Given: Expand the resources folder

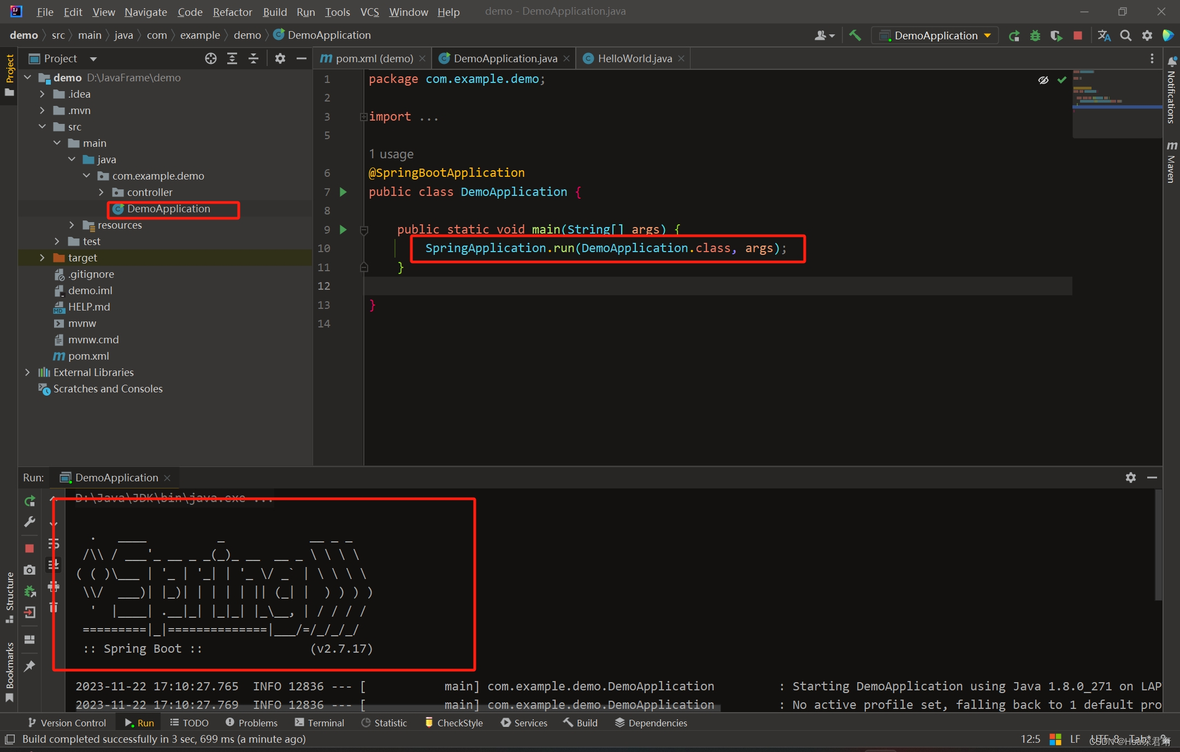Looking at the screenshot, I should [72, 225].
